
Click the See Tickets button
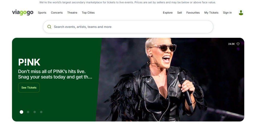[29, 88]
